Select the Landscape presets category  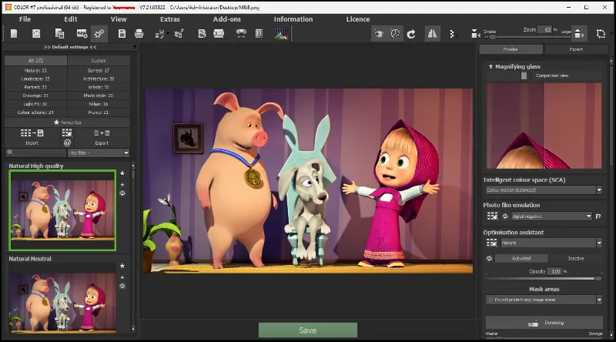pyautogui.click(x=35, y=79)
